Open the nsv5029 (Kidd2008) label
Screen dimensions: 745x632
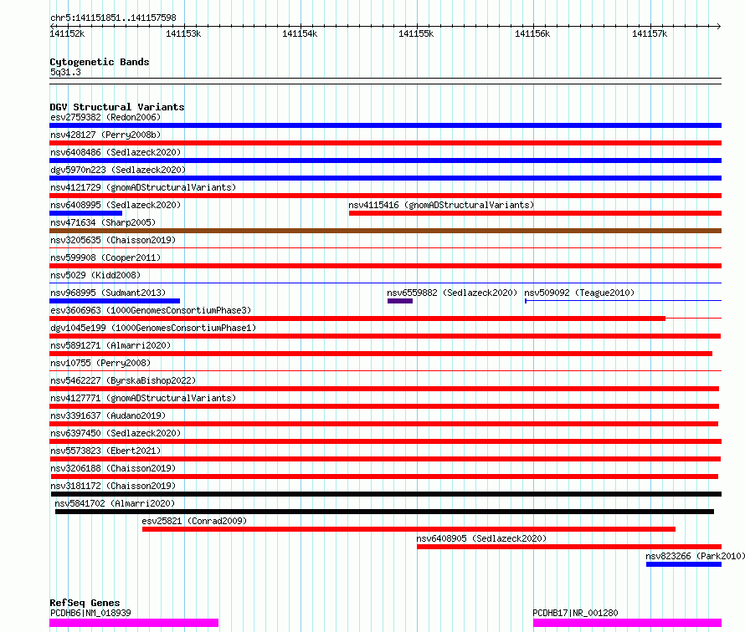95,275
